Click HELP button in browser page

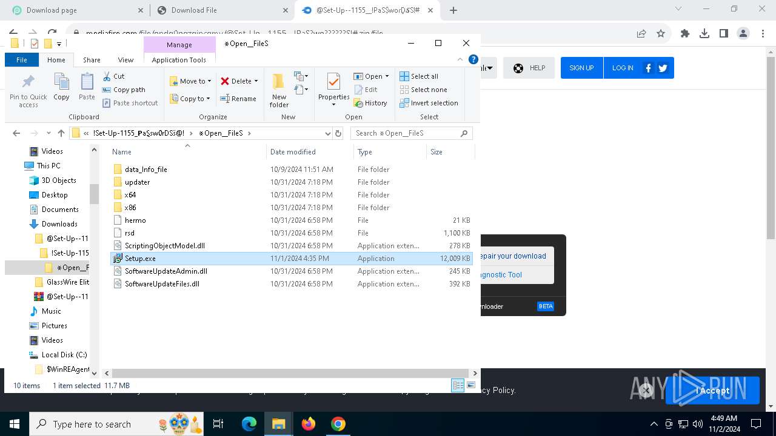[x=529, y=68]
